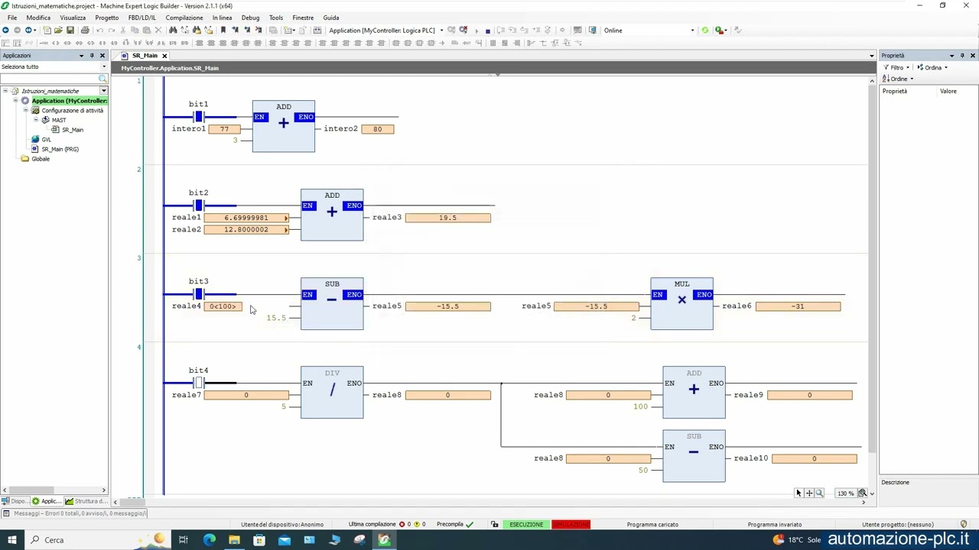Click the Start play icon
This screenshot has width=979, height=550.
[476, 31]
